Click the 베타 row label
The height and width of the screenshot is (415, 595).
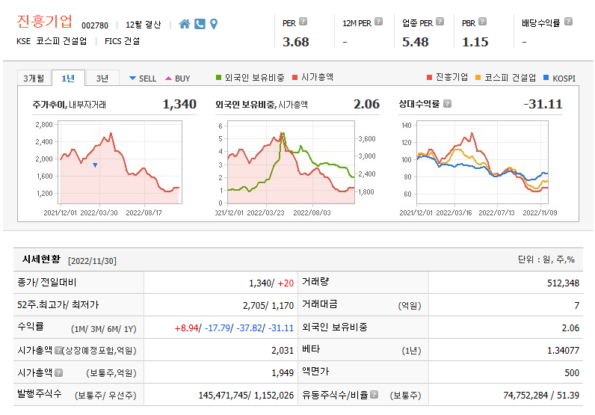(x=311, y=349)
